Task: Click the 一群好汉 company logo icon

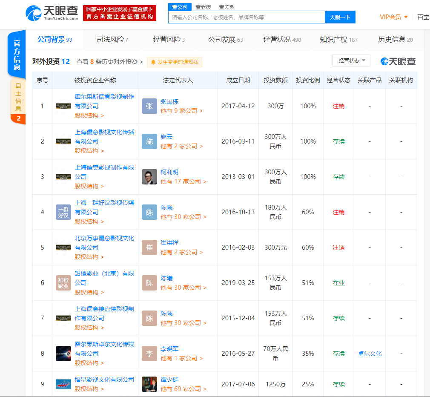Action: (x=63, y=212)
